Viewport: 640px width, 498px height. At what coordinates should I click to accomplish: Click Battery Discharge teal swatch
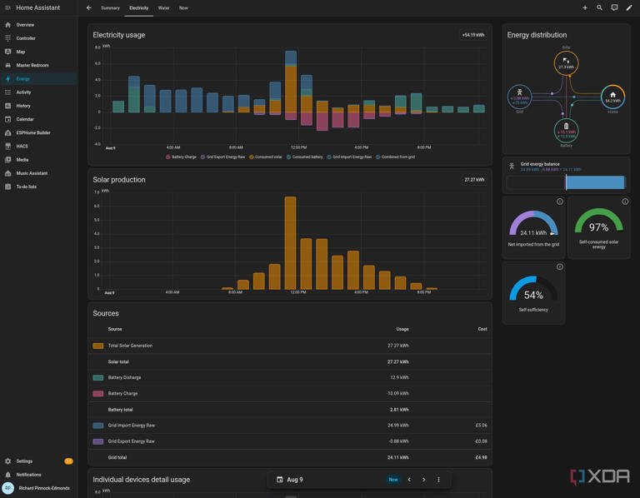pyautogui.click(x=98, y=378)
